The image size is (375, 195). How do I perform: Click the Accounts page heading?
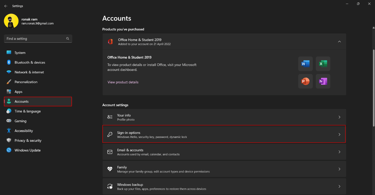click(117, 18)
